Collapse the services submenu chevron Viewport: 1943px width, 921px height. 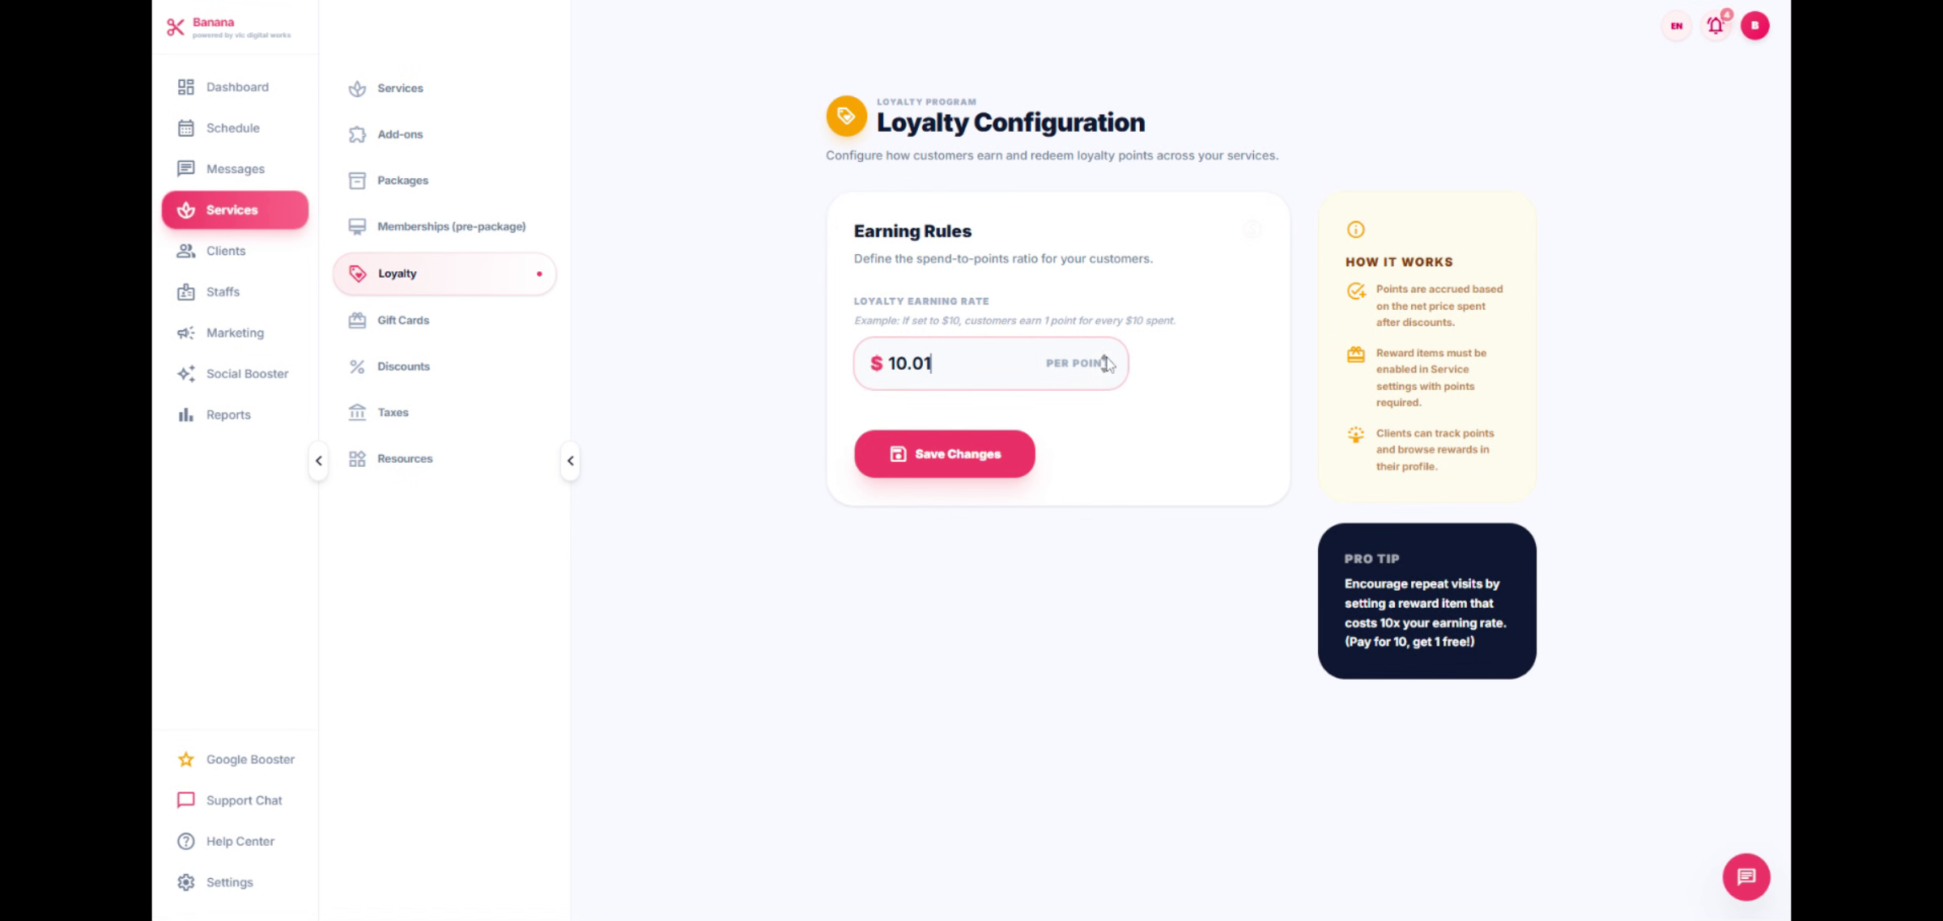click(x=571, y=461)
